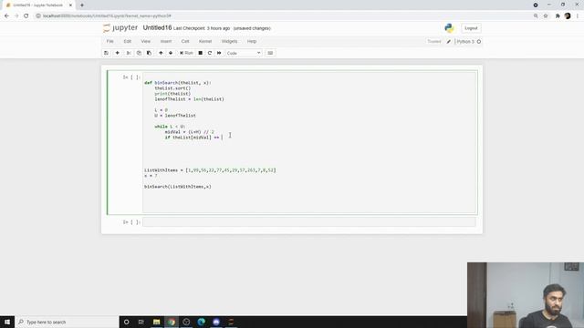Select the Untitled16 Jupyter Notebook tab
This screenshot has height=328, width=584.
[38, 5]
